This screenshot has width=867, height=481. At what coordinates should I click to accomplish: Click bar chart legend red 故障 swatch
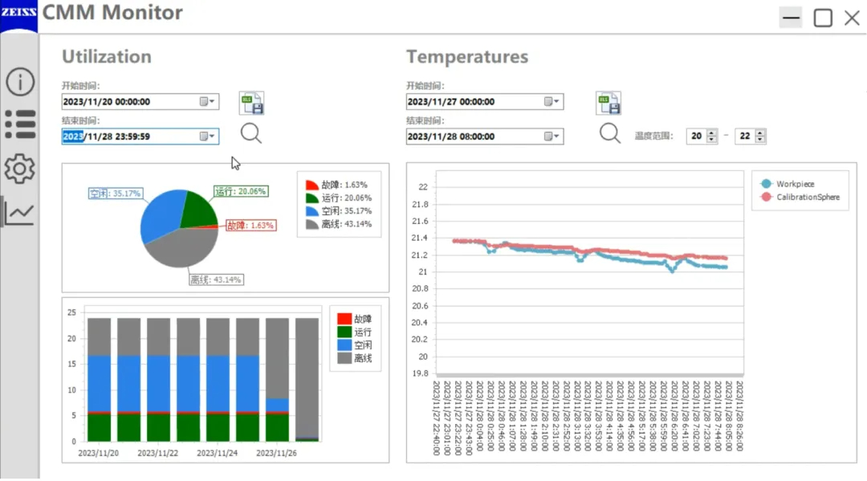click(x=344, y=319)
